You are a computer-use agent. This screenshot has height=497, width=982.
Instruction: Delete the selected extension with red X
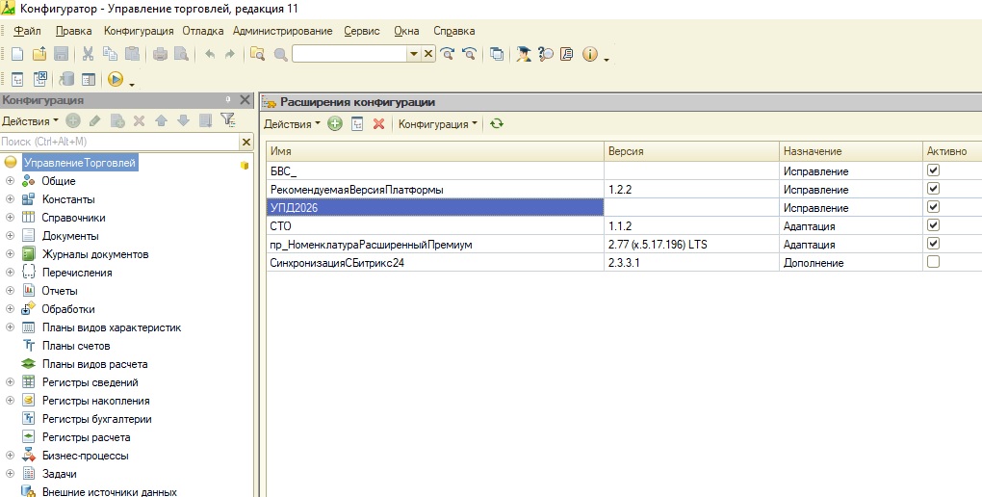click(x=378, y=124)
